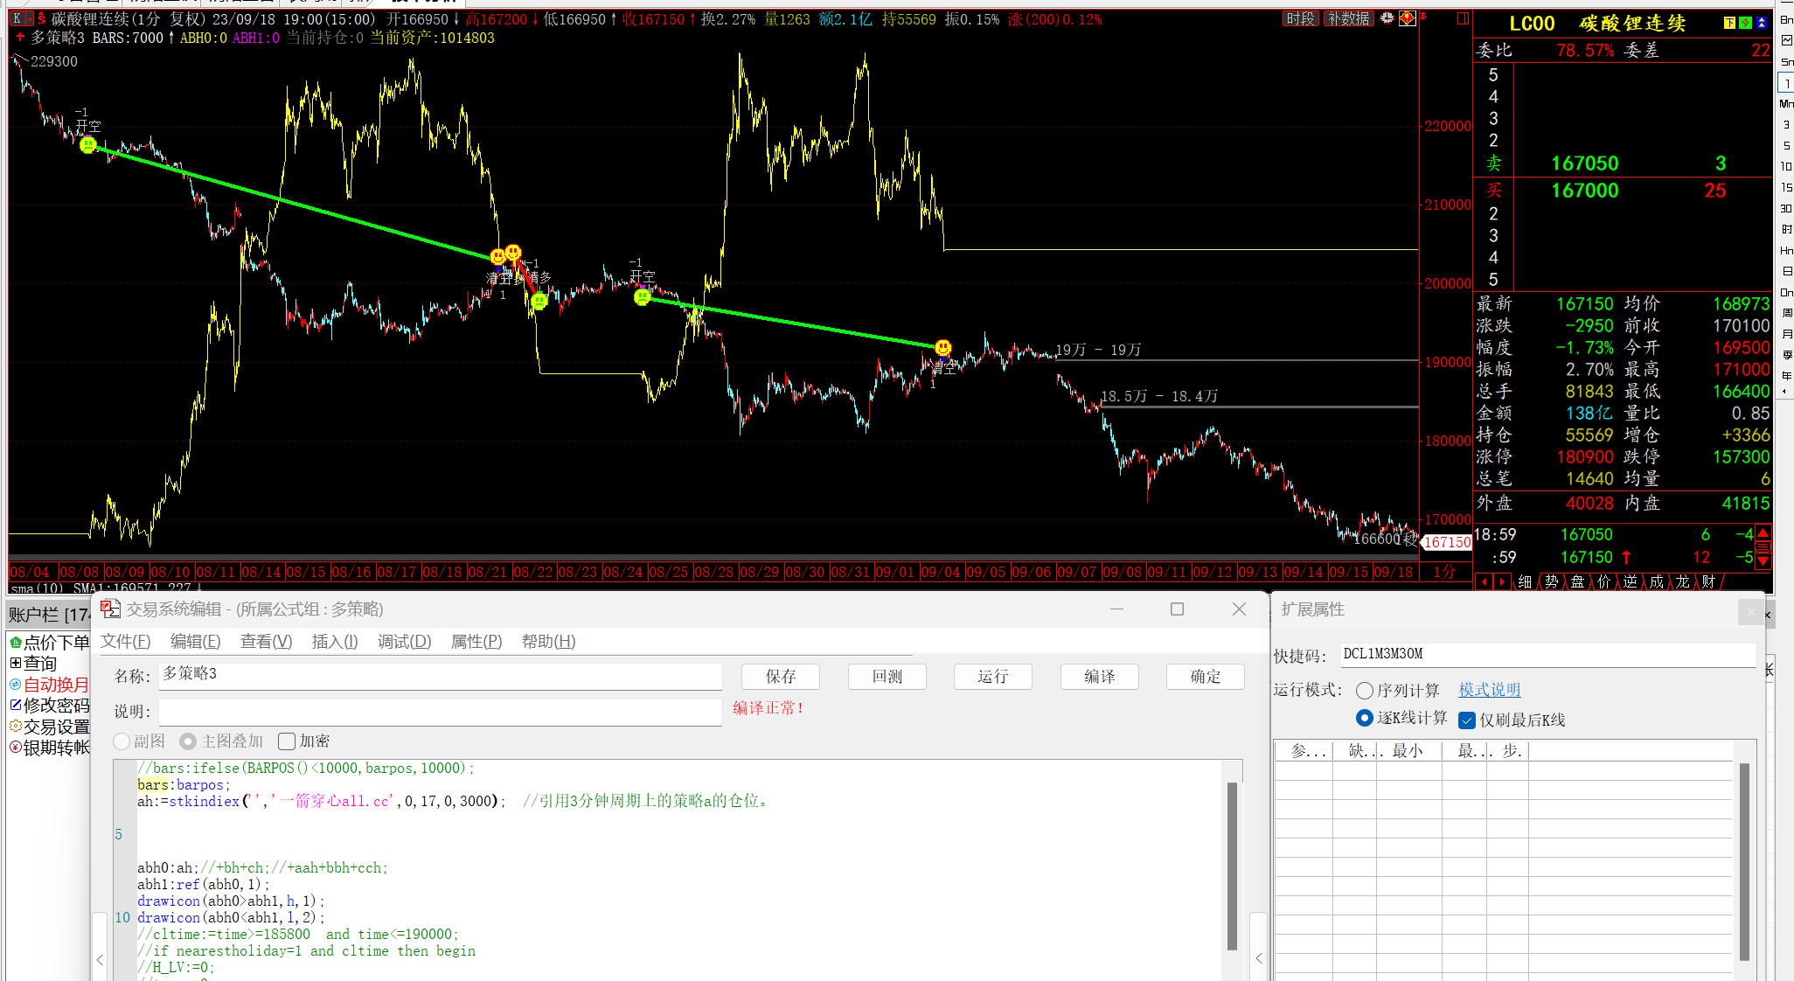Switch to the 逆 tab
1794x981 pixels.
tap(1630, 581)
